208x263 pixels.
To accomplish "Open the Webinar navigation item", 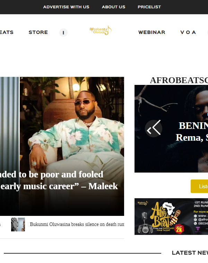I will pos(151,32).
